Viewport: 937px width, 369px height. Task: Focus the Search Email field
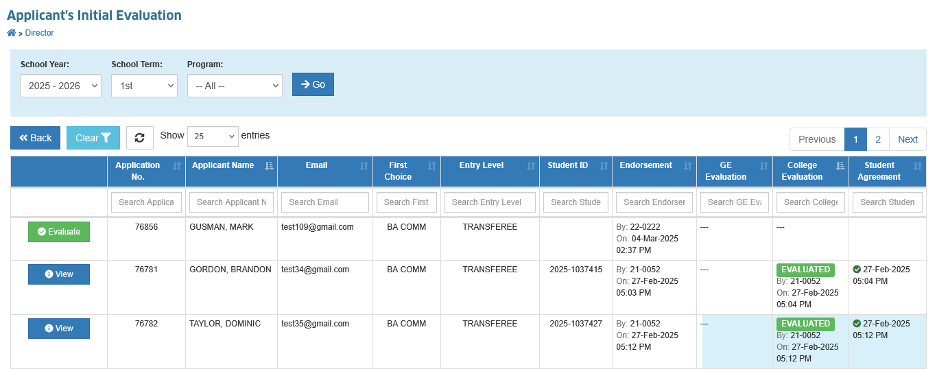[325, 202]
